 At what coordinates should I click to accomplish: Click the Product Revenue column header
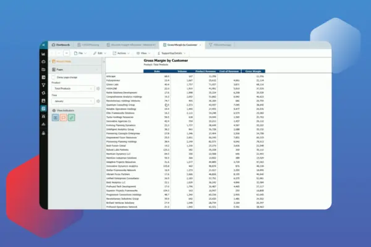pyautogui.click(x=206, y=71)
